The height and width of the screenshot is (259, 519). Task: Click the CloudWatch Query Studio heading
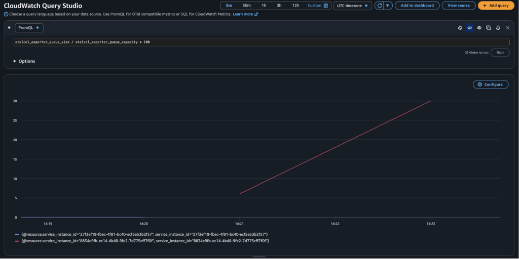coord(43,6)
